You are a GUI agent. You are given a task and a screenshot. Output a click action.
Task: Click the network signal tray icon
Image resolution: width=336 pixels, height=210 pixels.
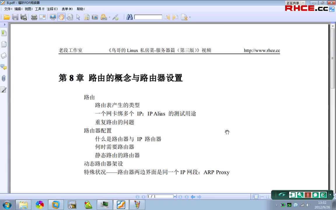(302, 205)
